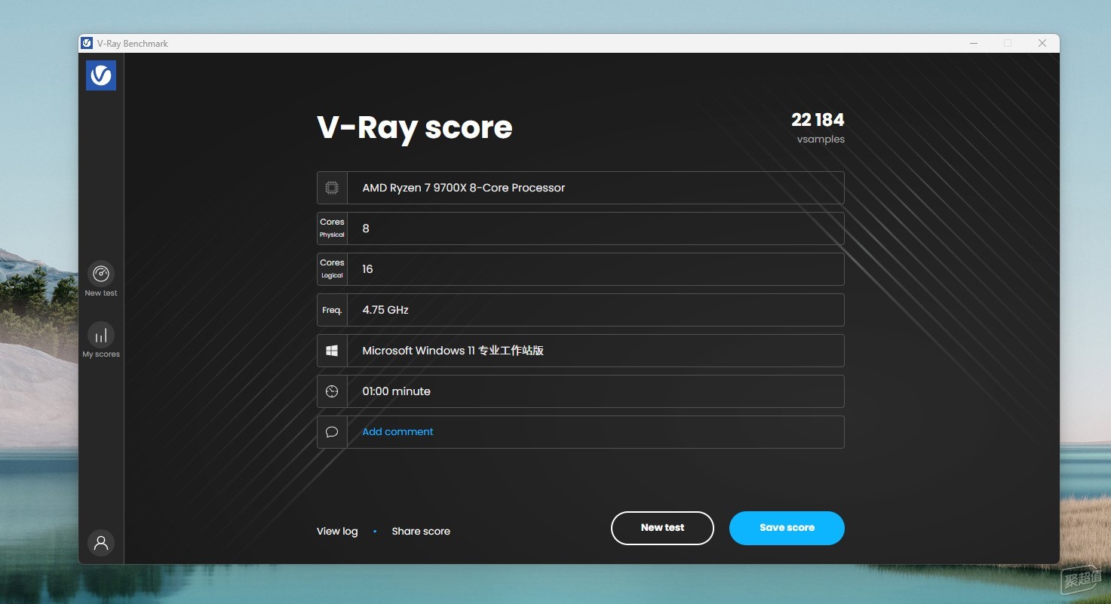The height and width of the screenshot is (604, 1111).
Task: Select the 'My scores' sidebar label
Action: [x=101, y=354]
